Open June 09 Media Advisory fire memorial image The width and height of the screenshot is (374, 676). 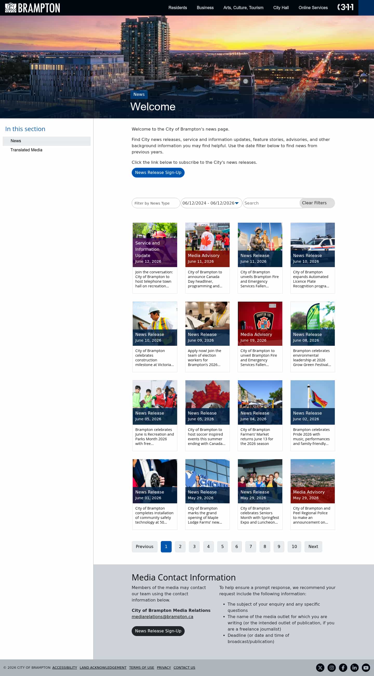pyautogui.click(x=260, y=323)
